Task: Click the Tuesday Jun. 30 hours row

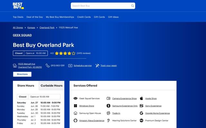Action: click(x=39, y=113)
